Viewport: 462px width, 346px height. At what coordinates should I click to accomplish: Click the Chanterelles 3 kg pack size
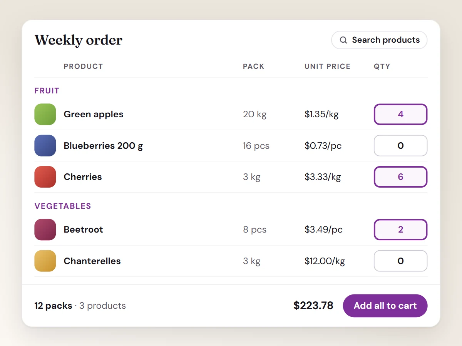point(252,261)
